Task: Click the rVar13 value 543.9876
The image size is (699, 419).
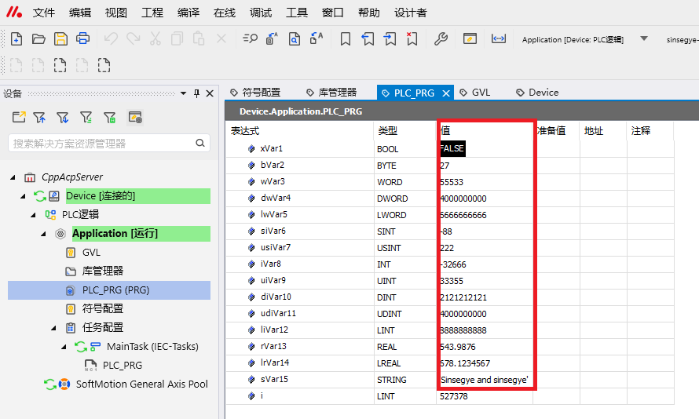Action: [x=458, y=347]
